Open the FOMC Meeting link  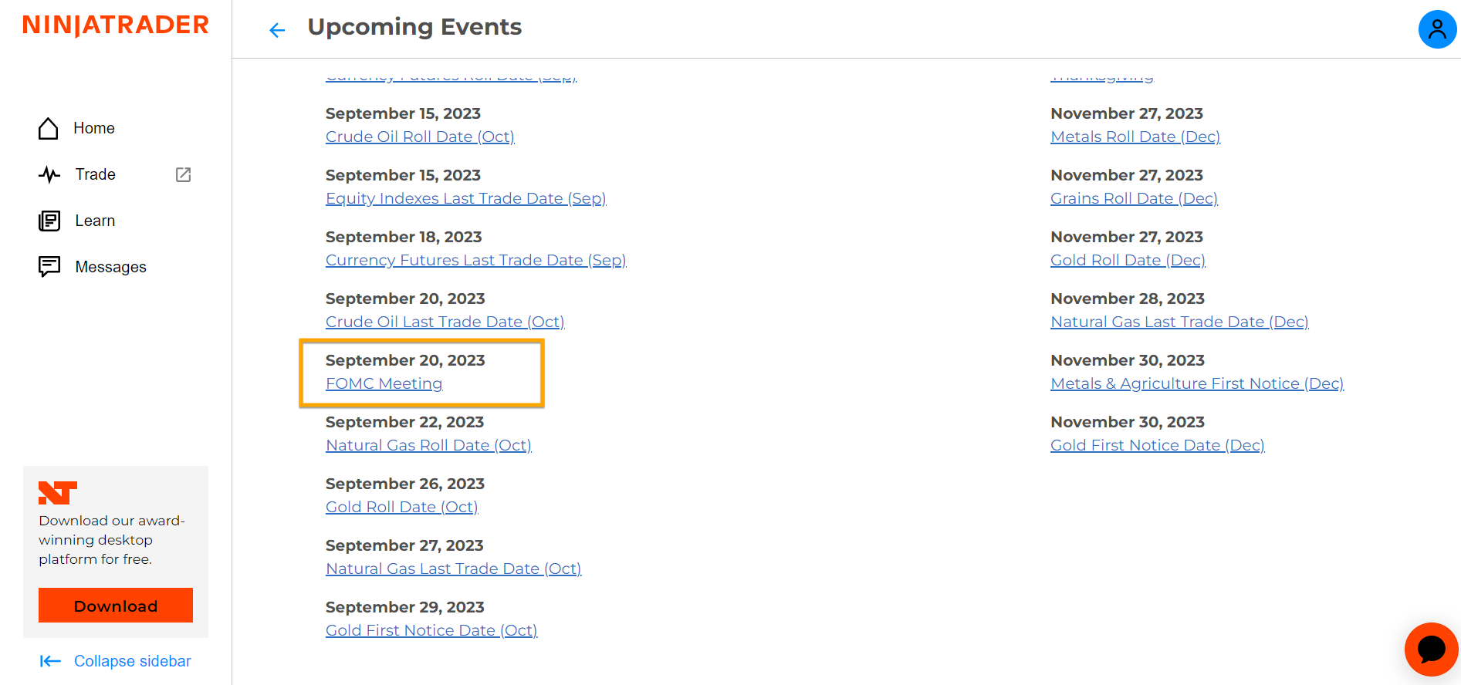384,383
